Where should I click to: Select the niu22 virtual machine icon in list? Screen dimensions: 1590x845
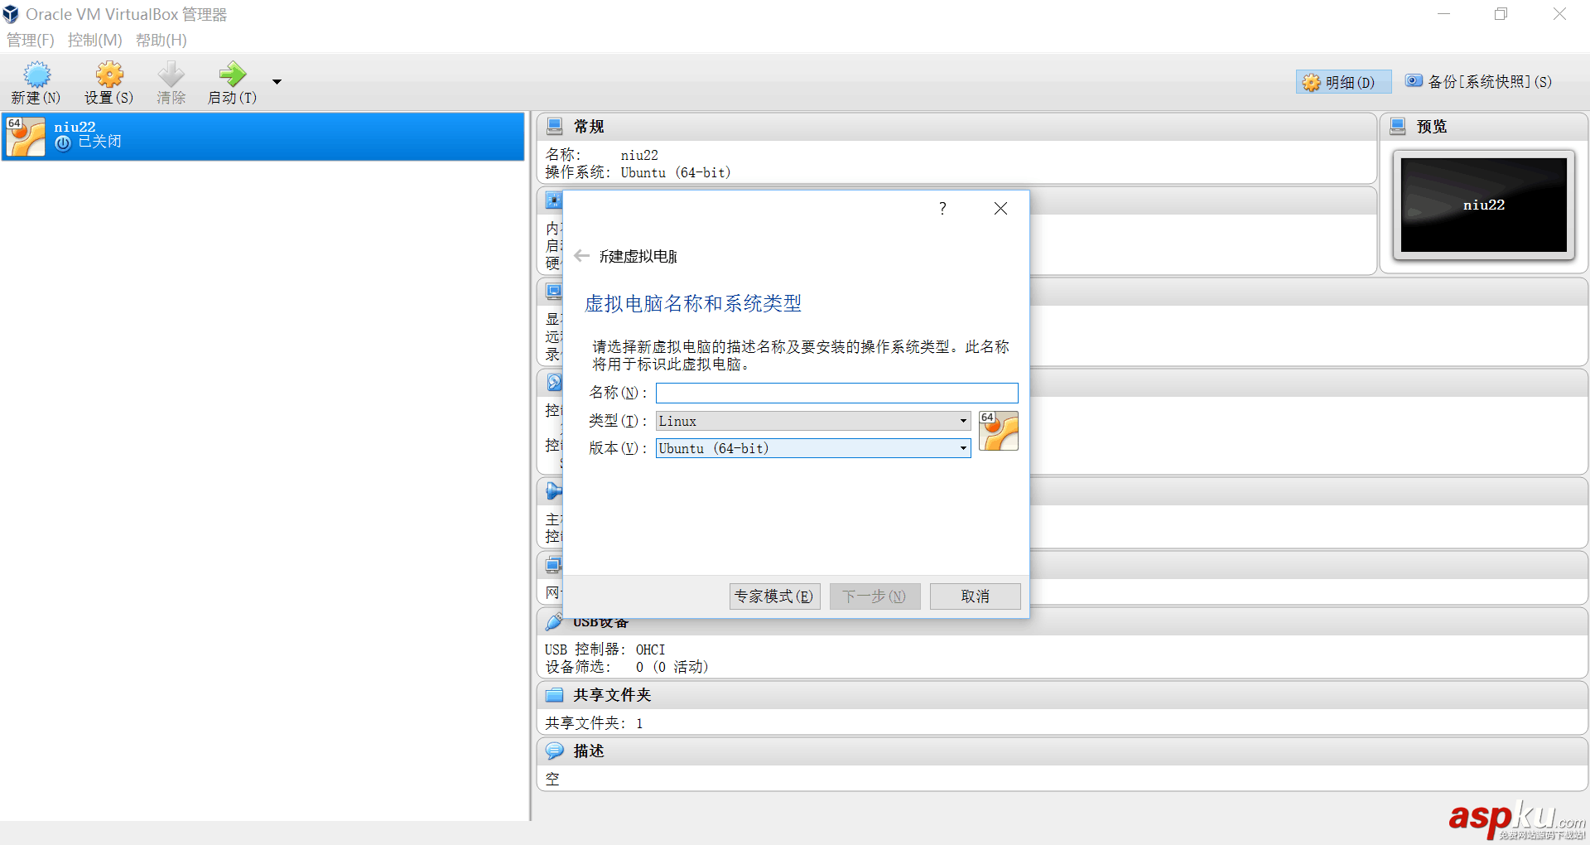point(26,137)
